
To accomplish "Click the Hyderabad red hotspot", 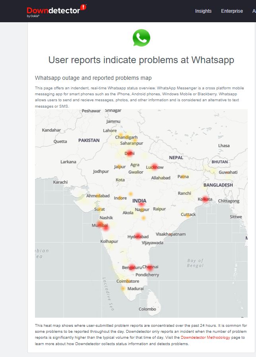I will (138, 236).
